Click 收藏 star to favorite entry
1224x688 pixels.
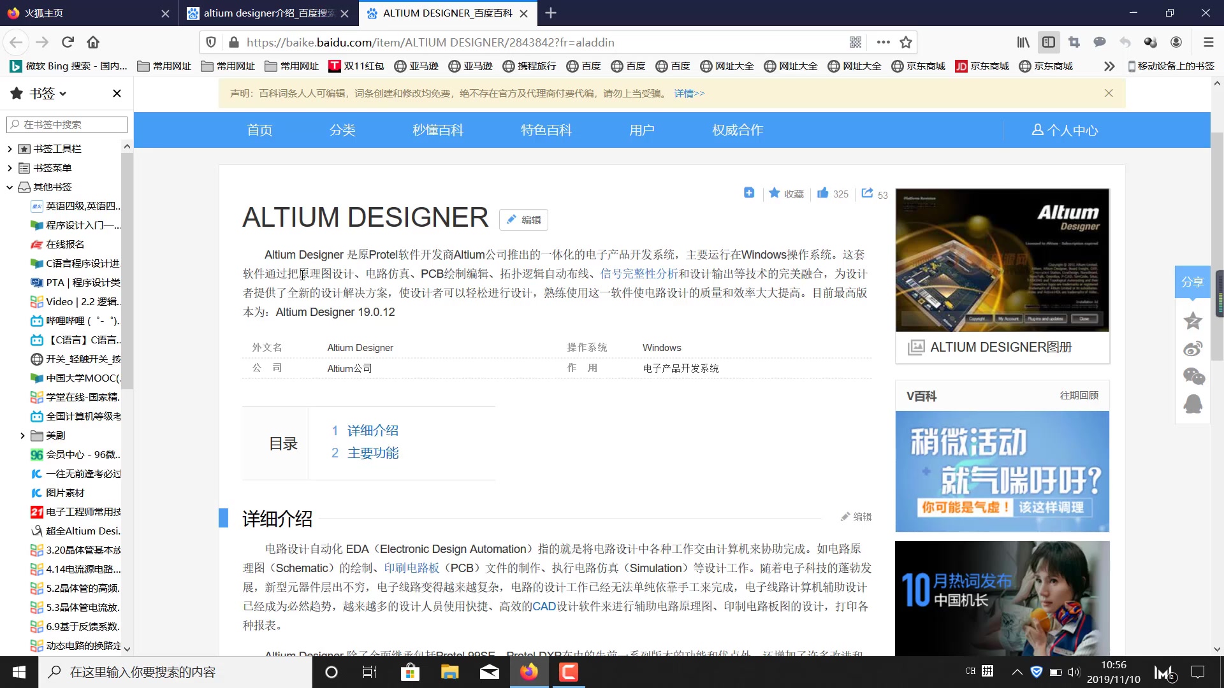click(x=786, y=193)
